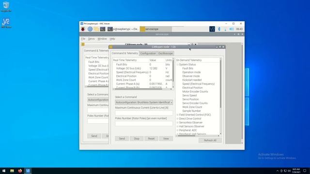The width and height of the screenshot is (310, 174).
Task: Select Servo Encoder Counts tree item
Action: tap(195, 103)
